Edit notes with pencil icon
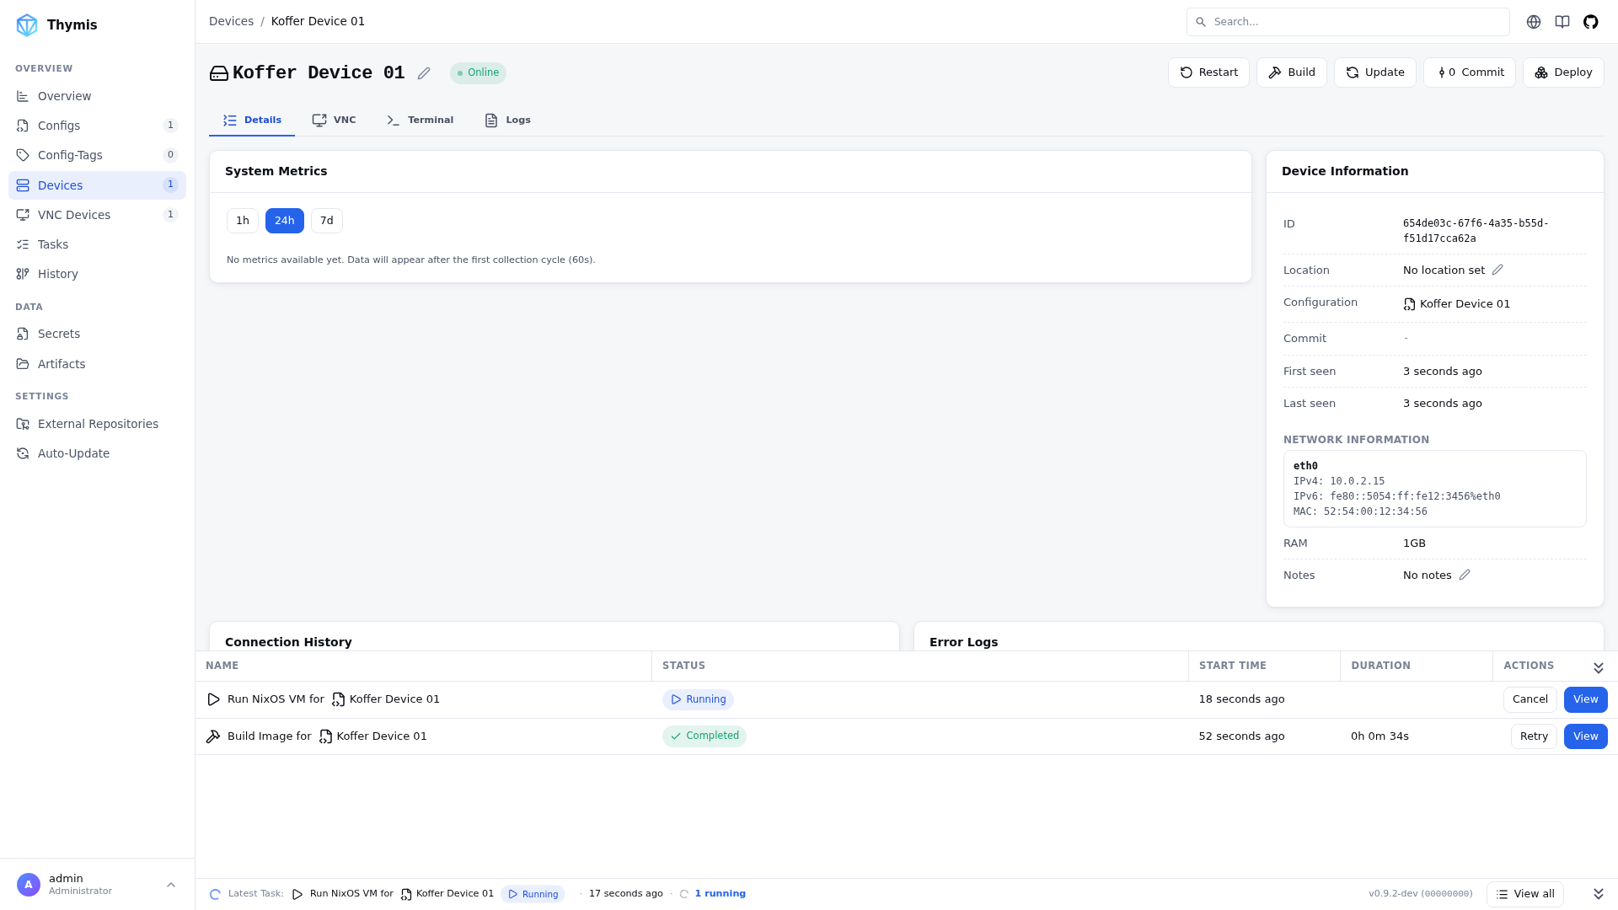 [x=1465, y=575]
